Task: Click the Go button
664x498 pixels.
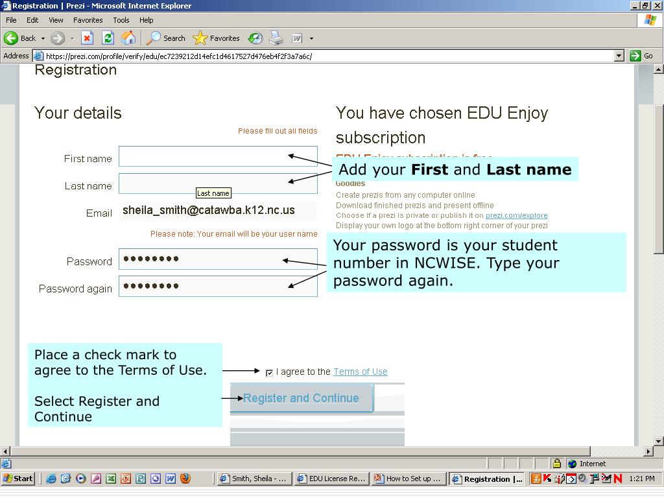Action: pyautogui.click(x=641, y=56)
